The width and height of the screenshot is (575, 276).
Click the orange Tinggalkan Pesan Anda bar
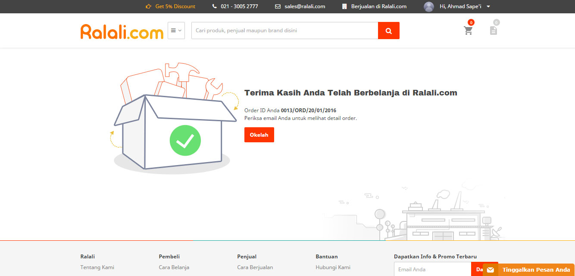click(536, 269)
